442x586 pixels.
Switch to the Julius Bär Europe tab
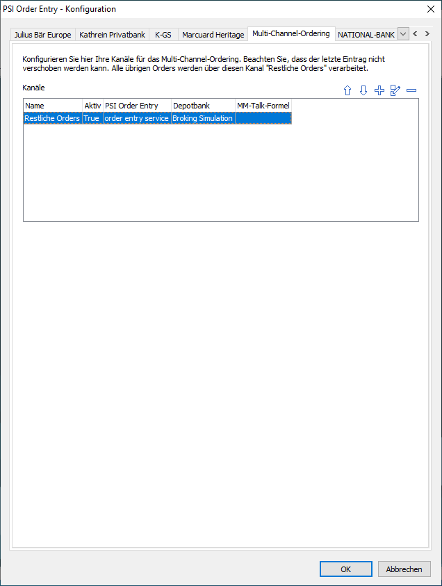point(43,35)
